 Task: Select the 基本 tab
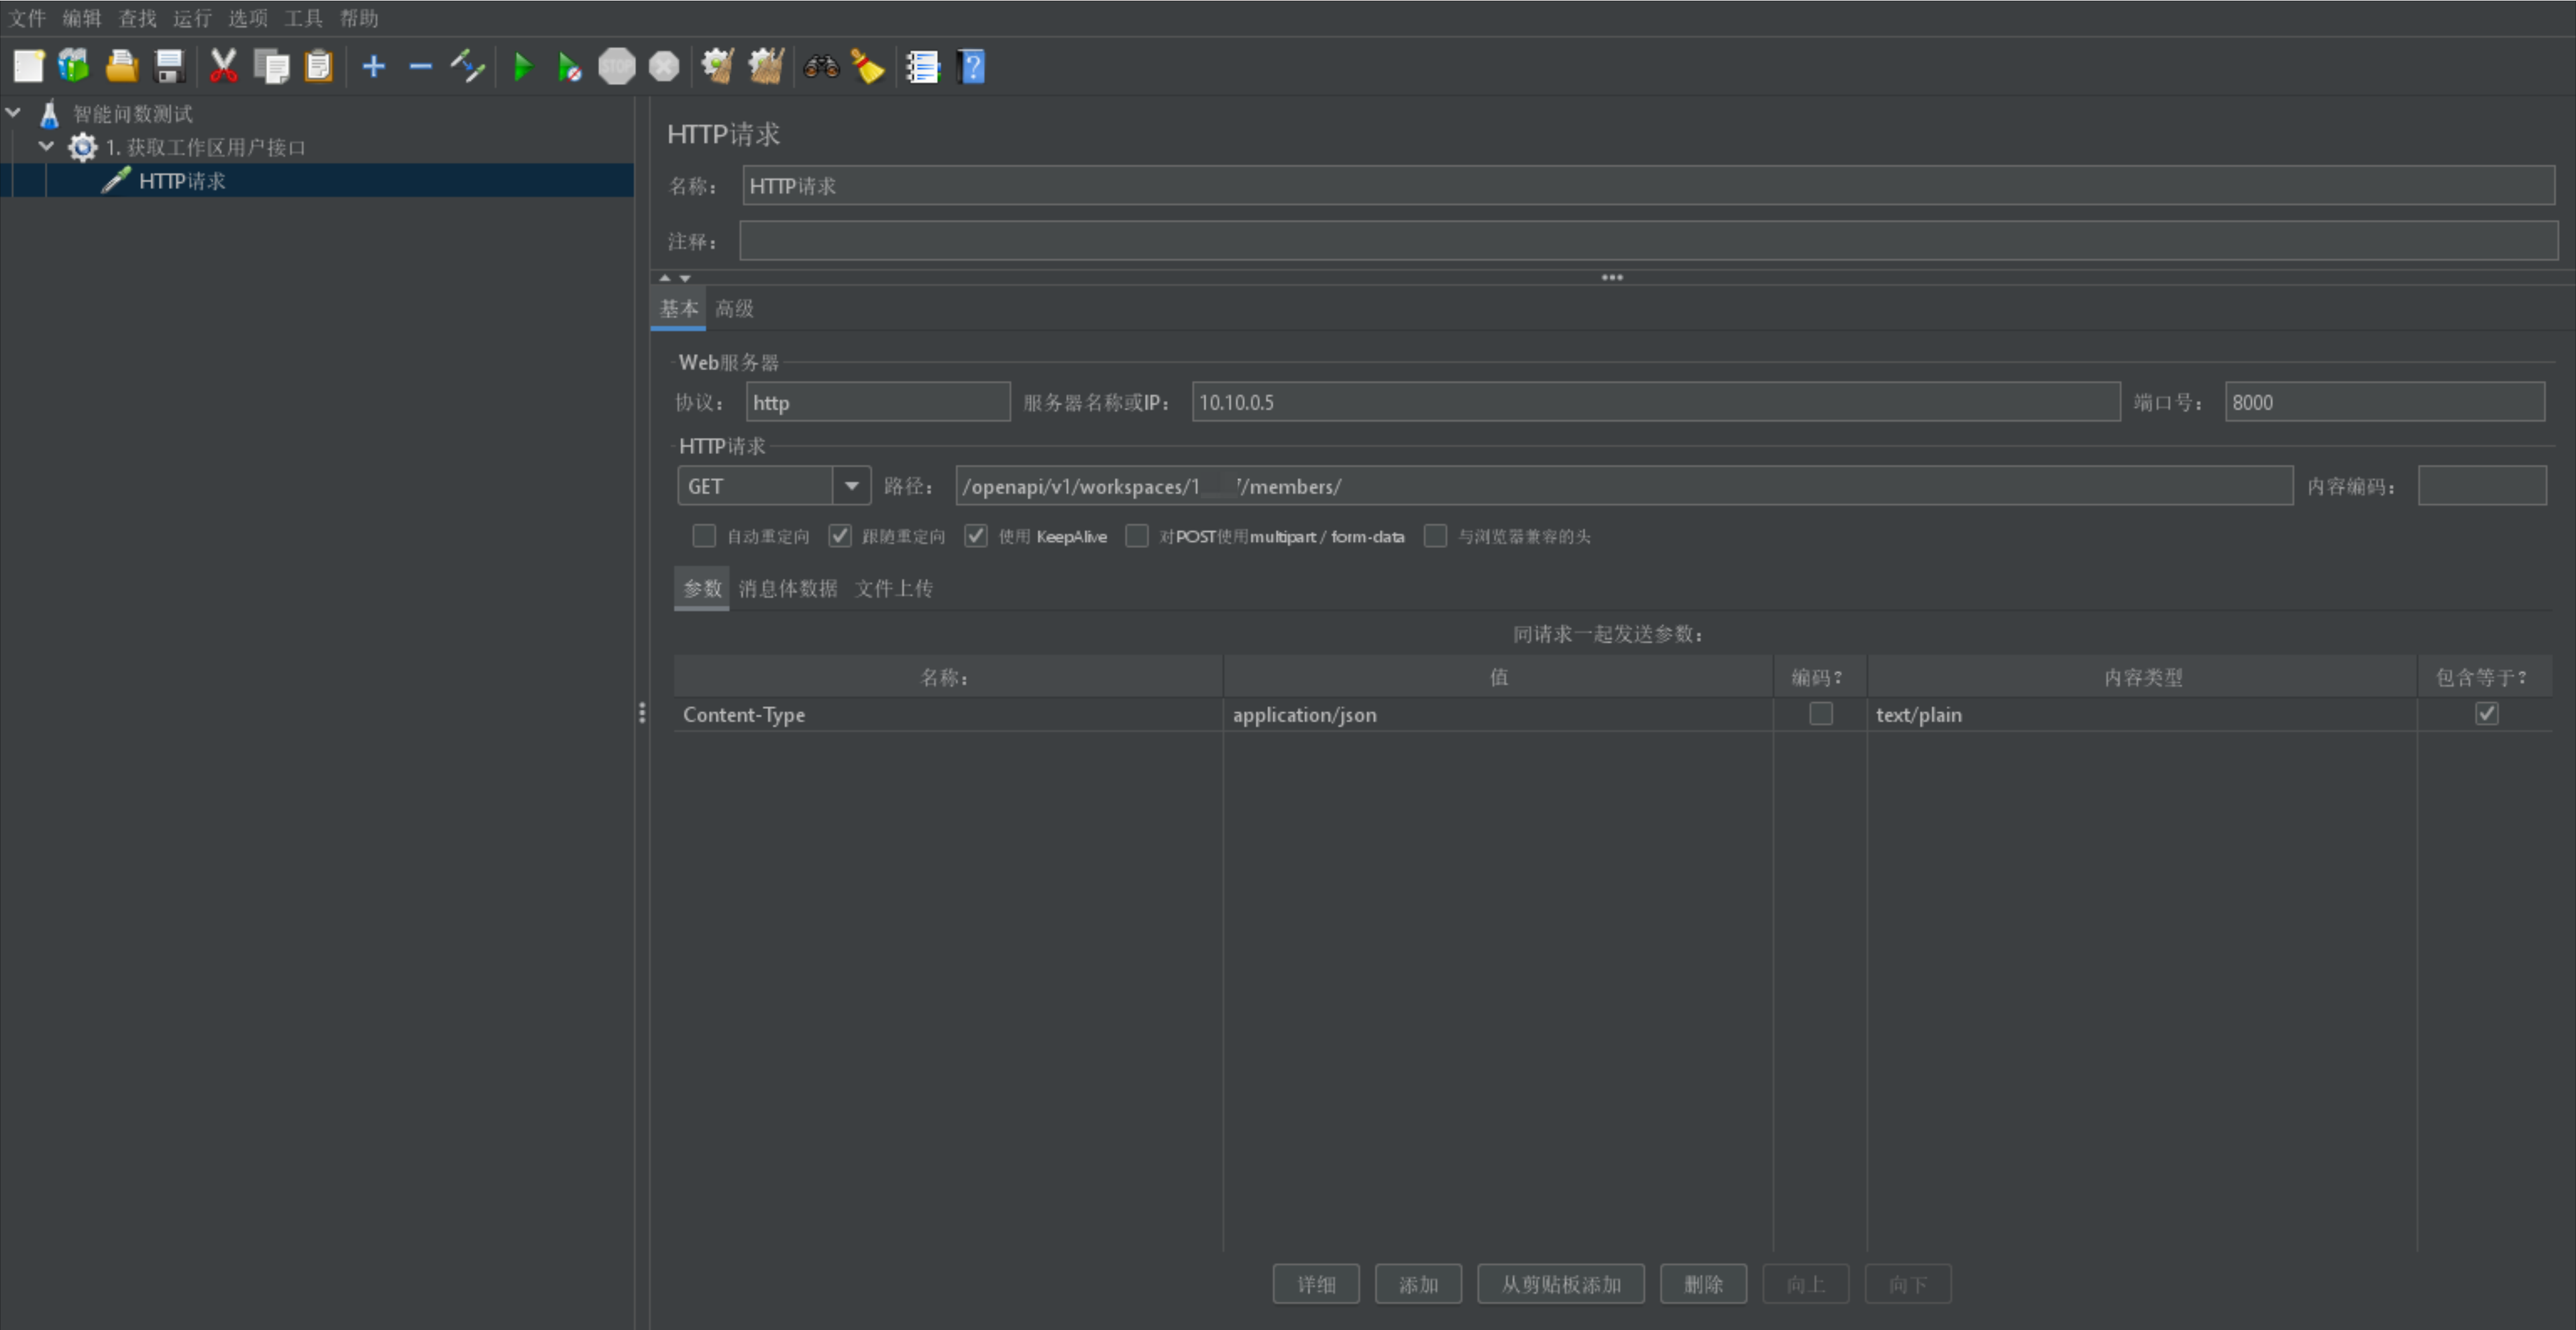pos(679,309)
